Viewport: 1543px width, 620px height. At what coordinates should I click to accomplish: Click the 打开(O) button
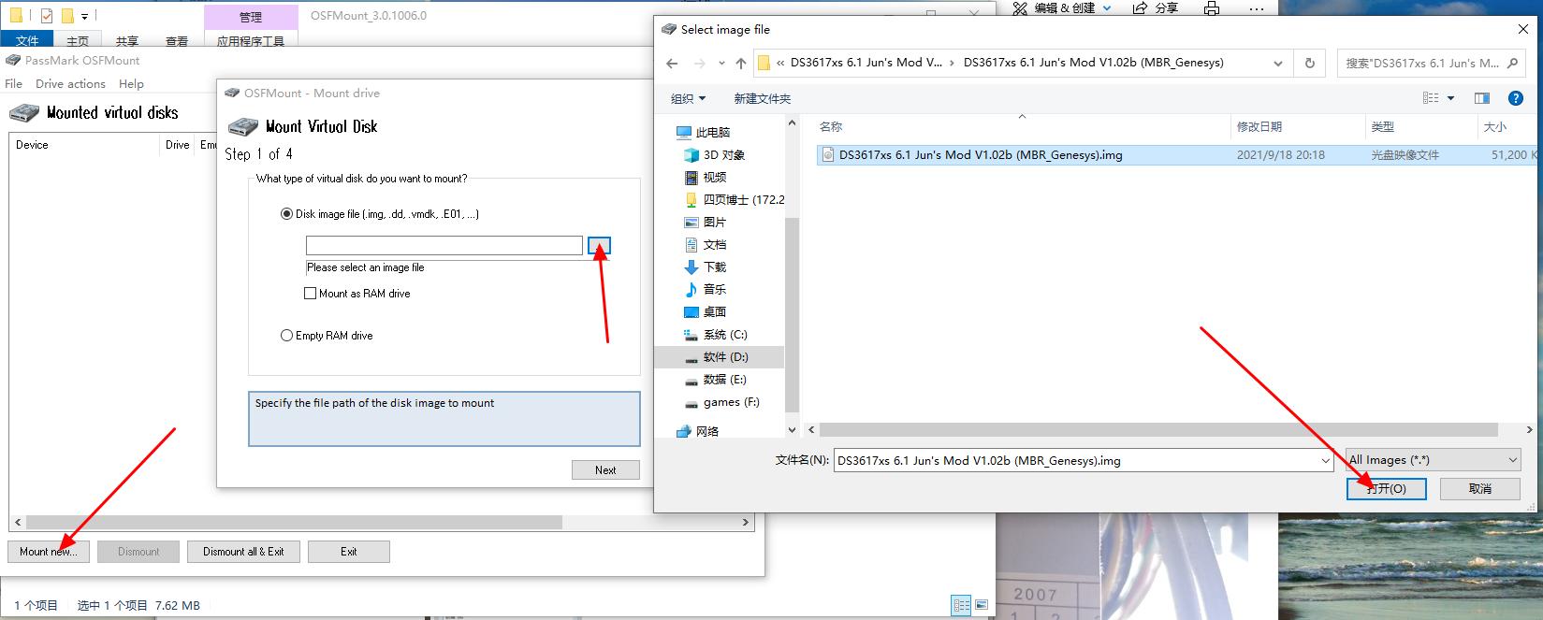pyautogui.click(x=1386, y=489)
